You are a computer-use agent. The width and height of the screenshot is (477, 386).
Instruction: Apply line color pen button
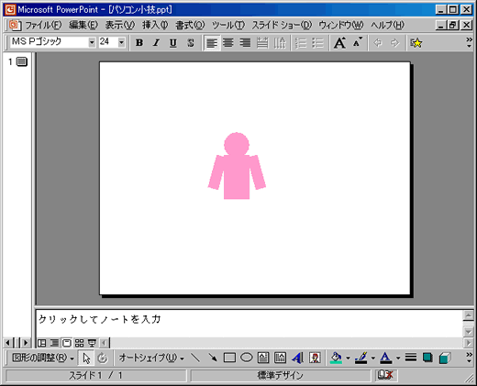pyautogui.click(x=361, y=358)
